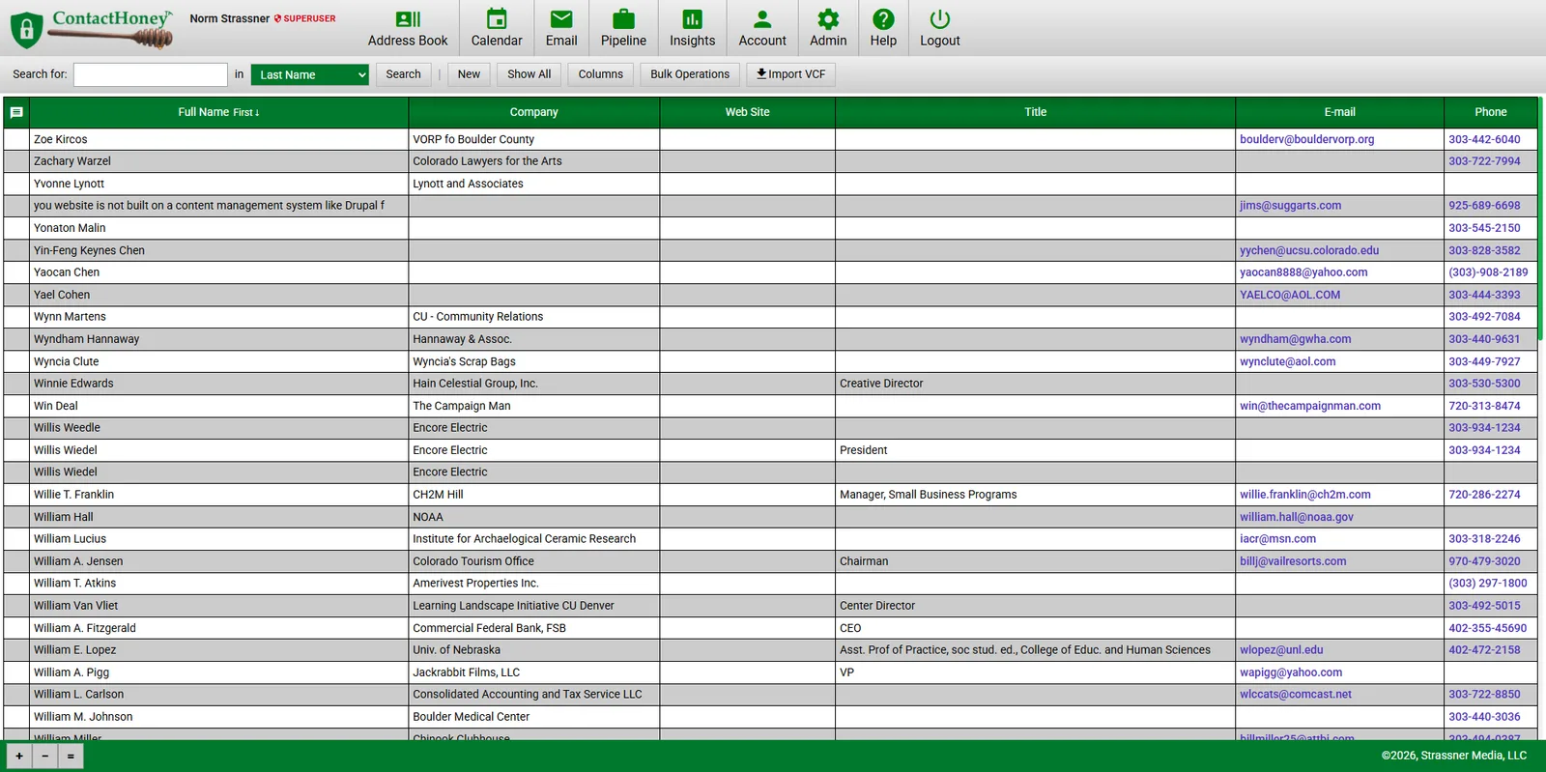
Task: Open the Help page
Action: (x=883, y=28)
